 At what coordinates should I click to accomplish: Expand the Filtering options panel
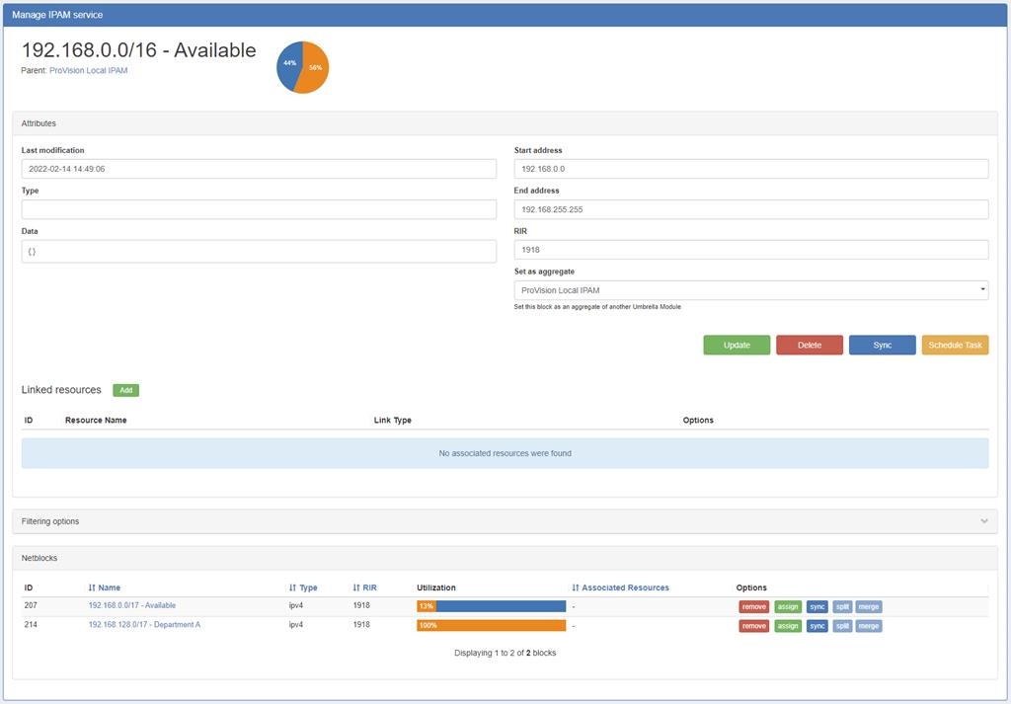(x=504, y=521)
